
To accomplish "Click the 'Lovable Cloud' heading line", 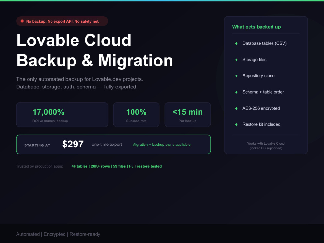I will pos(74,40).
